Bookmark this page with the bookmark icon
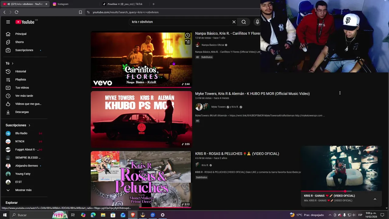The width and height of the screenshot is (389, 219). 80,12
